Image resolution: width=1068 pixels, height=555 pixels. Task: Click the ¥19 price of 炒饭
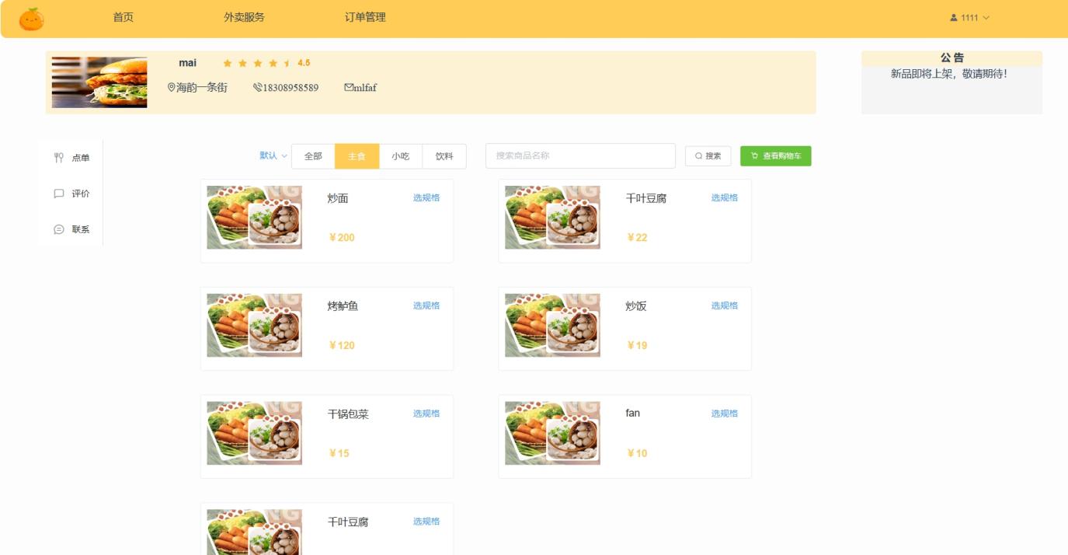pyautogui.click(x=637, y=346)
